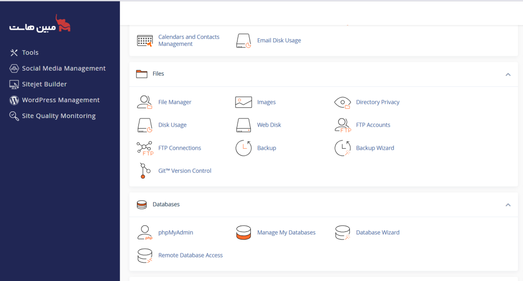Viewport: 523px width, 281px height.
Task: Click the FTP Connections icon
Action: click(x=145, y=148)
